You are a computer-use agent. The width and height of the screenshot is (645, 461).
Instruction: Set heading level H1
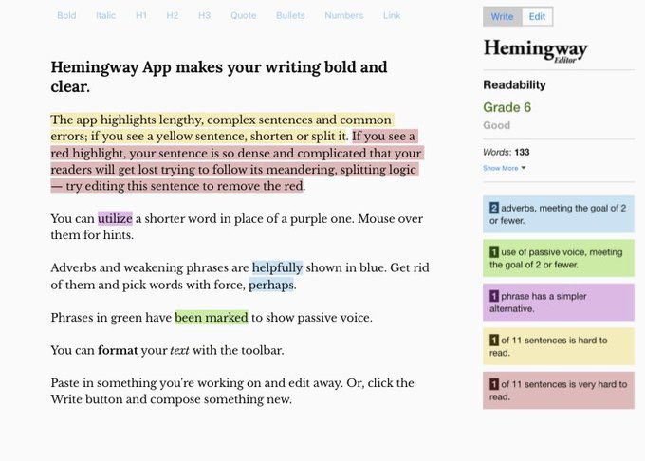(141, 15)
